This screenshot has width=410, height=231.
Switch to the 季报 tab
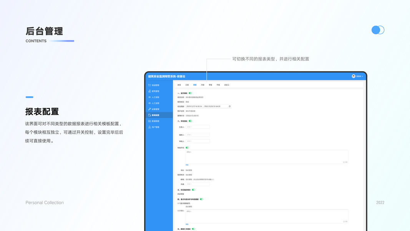[x=211, y=85]
